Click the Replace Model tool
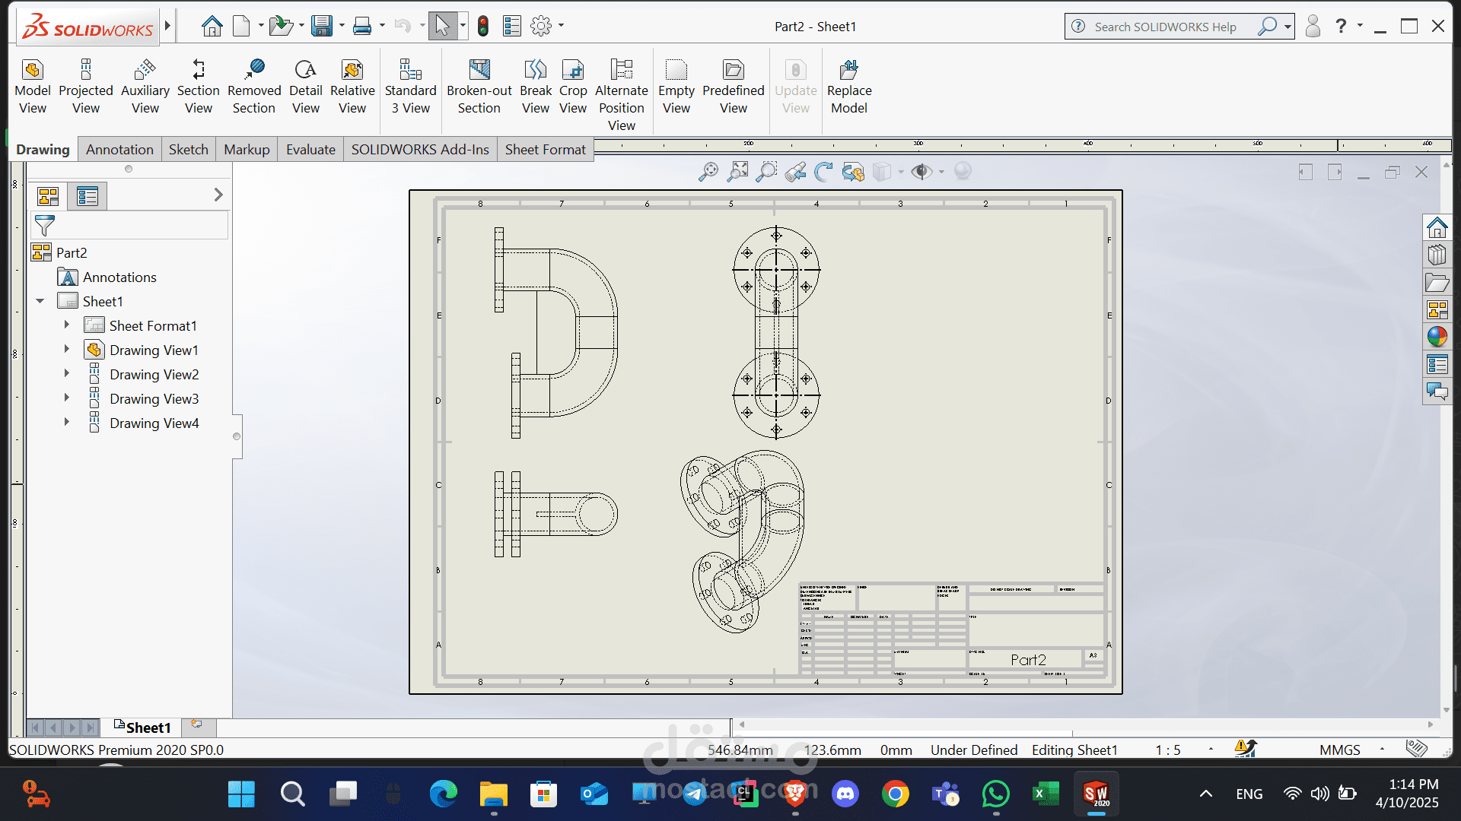1461x821 pixels. 849,87
